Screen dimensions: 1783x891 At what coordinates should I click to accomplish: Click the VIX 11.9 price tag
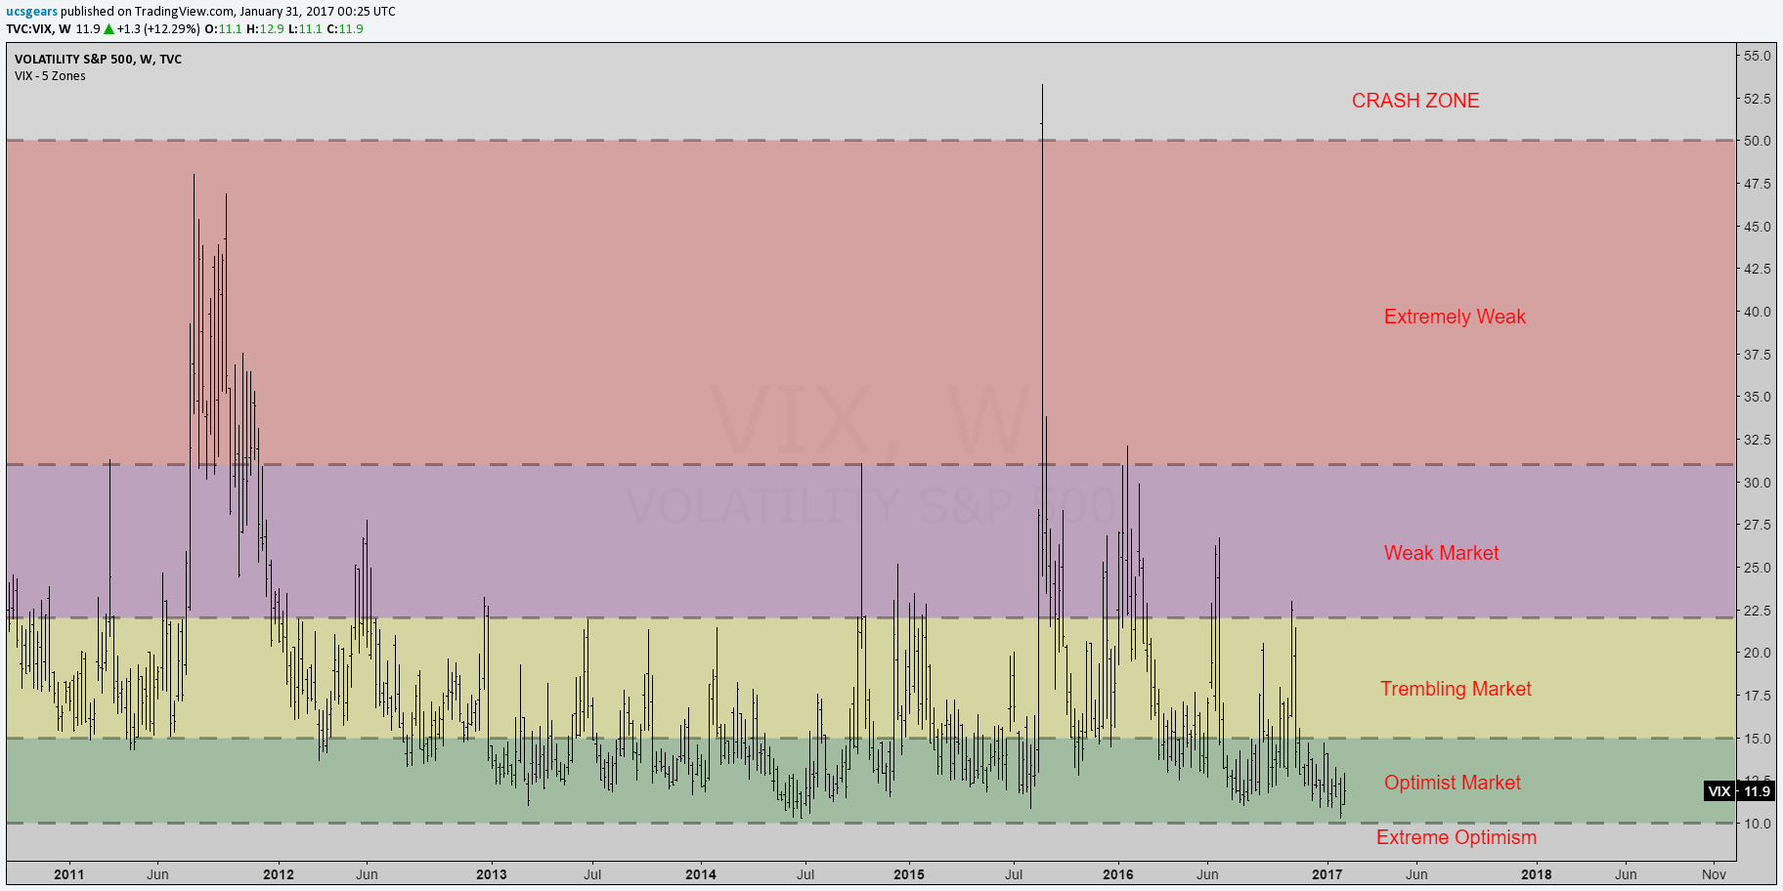(1739, 791)
